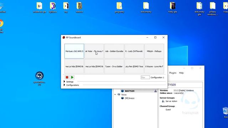
Task: Open the fotky gta desktop folder
Action: 172,7
